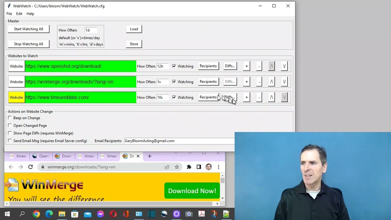
Task: Enable Send Email Msg checkbox
Action: click(x=10, y=141)
